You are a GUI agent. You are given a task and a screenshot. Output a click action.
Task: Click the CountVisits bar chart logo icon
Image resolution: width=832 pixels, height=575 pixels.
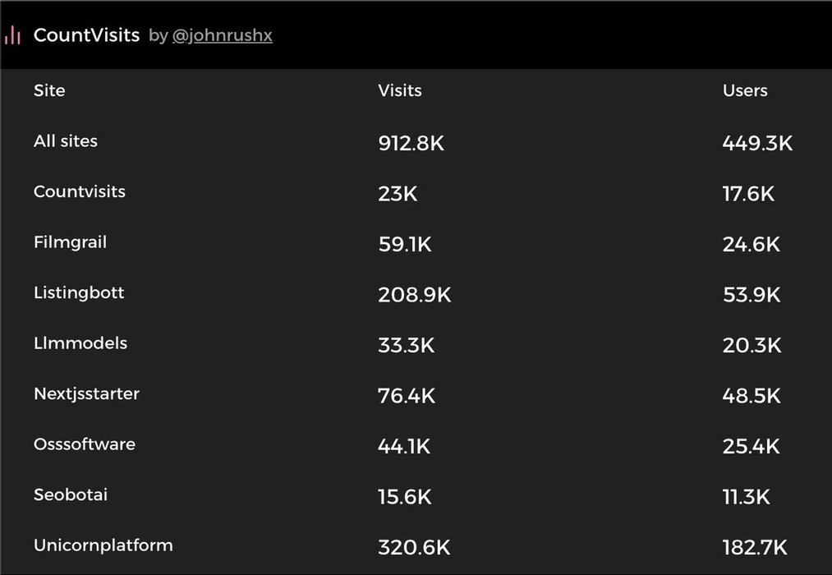[12, 35]
